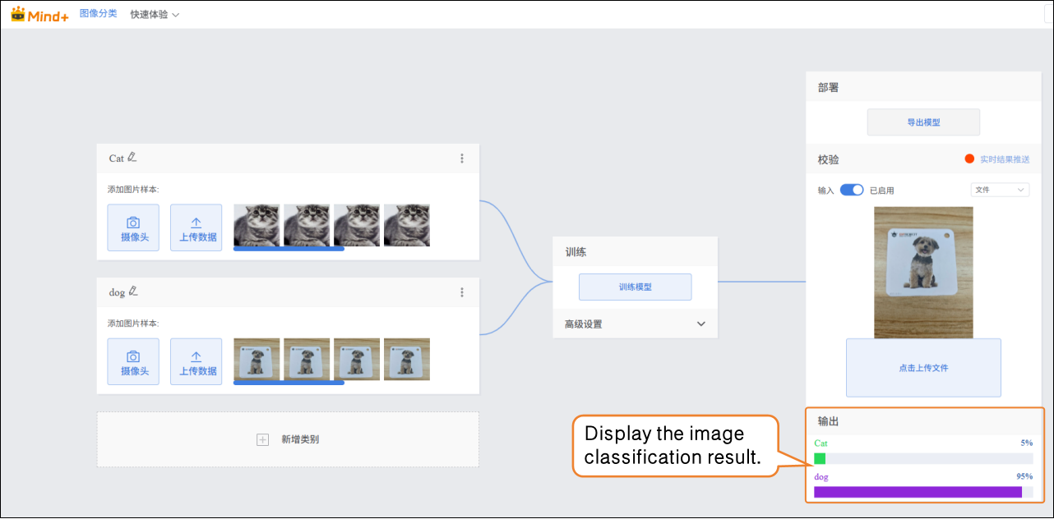This screenshot has height=519, width=1054.
Task: Click the Mind+ logo
Action: [39, 14]
